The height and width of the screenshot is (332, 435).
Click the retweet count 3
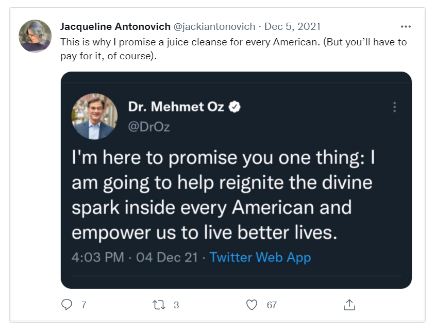coord(176,305)
